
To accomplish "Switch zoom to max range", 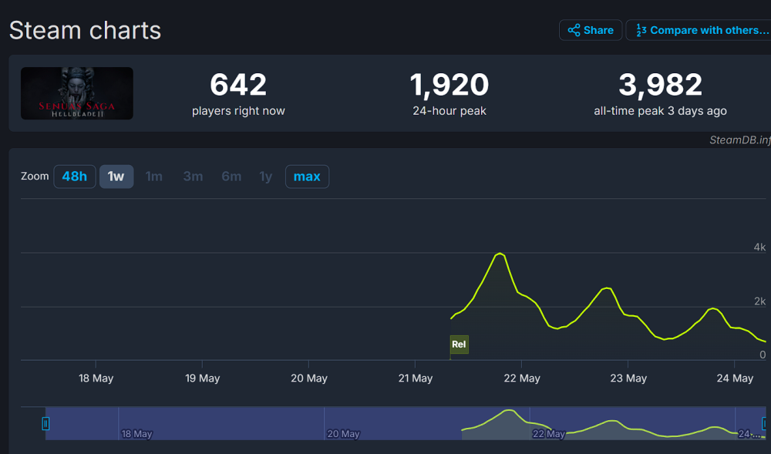I will [x=307, y=177].
